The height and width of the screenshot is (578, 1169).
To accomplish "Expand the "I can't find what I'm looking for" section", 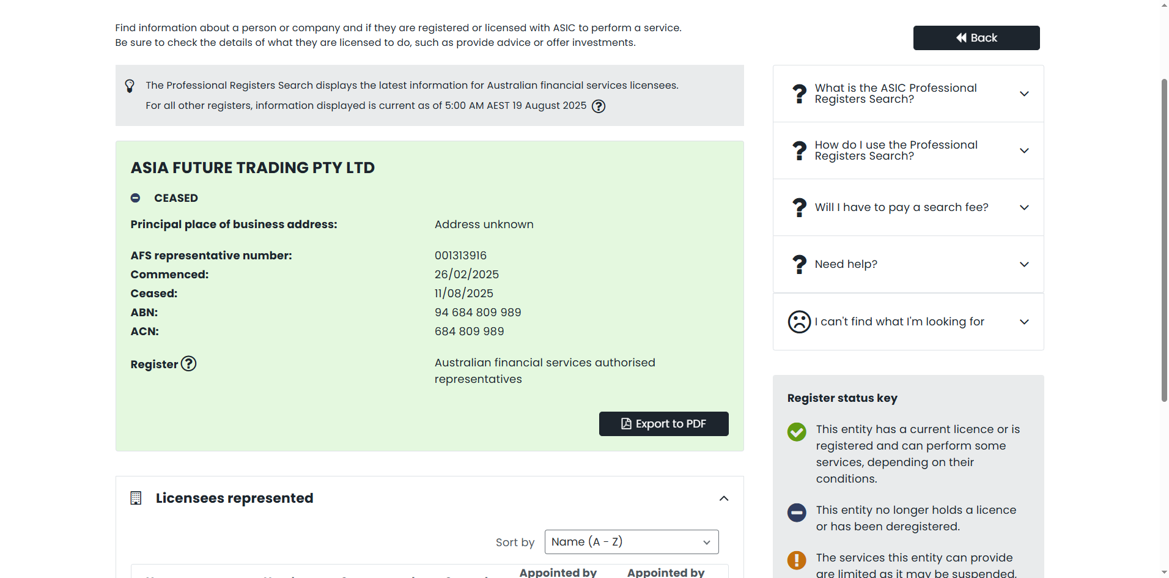I will click(1024, 322).
